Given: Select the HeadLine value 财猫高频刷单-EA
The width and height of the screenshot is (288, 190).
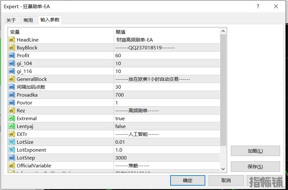Looking at the screenshot, I should (x=135, y=40).
